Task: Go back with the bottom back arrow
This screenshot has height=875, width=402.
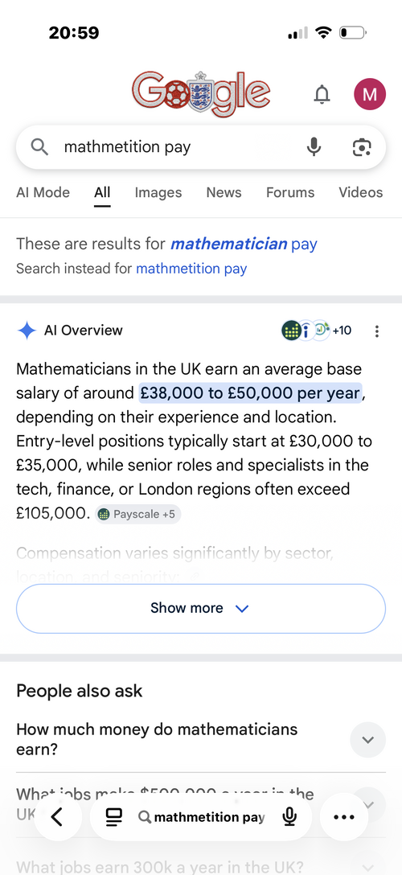Action: [57, 817]
